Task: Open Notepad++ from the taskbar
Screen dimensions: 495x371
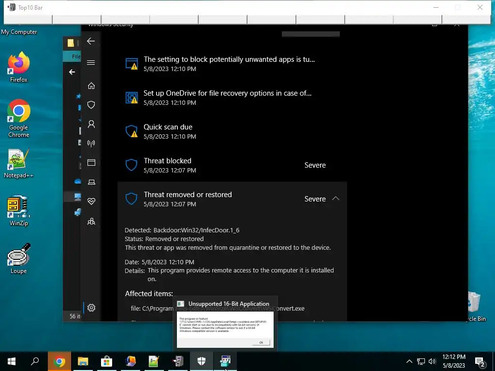Action: 154,361
